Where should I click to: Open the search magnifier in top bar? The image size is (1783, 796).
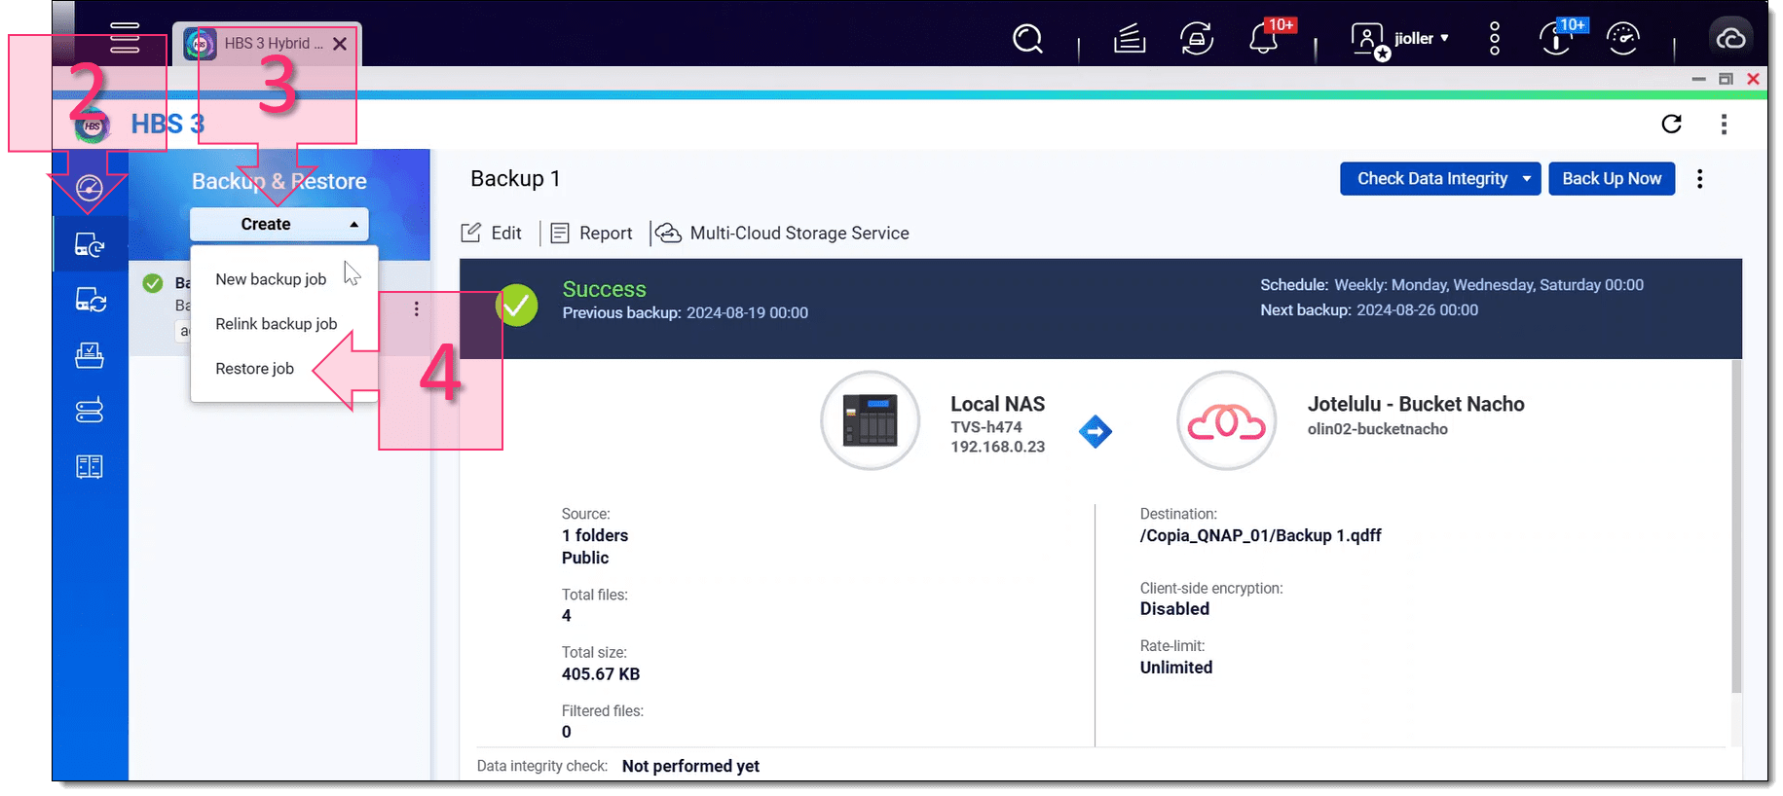pyautogui.click(x=1027, y=39)
